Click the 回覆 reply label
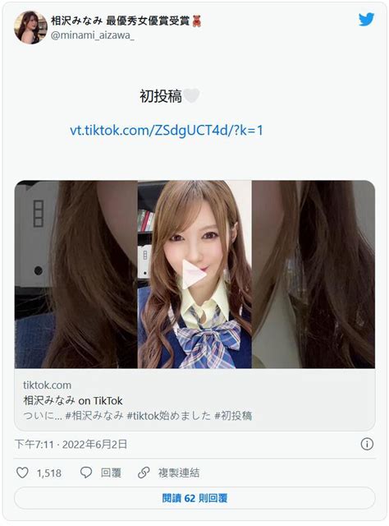 [111, 473]
